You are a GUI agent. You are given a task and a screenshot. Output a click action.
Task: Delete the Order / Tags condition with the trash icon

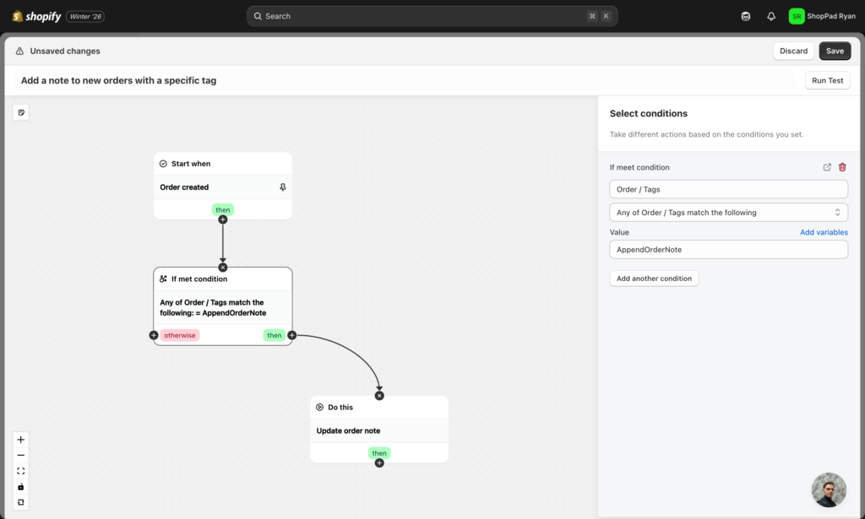click(842, 167)
